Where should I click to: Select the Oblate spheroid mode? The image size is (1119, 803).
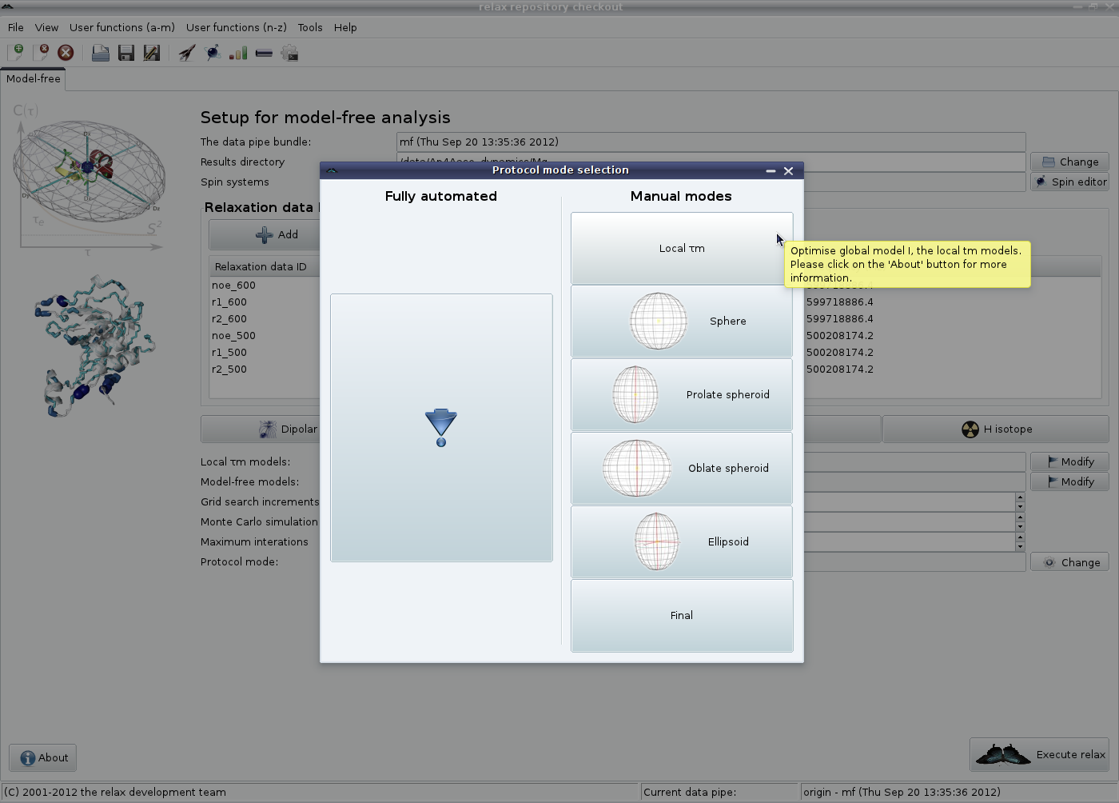pos(681,468)
